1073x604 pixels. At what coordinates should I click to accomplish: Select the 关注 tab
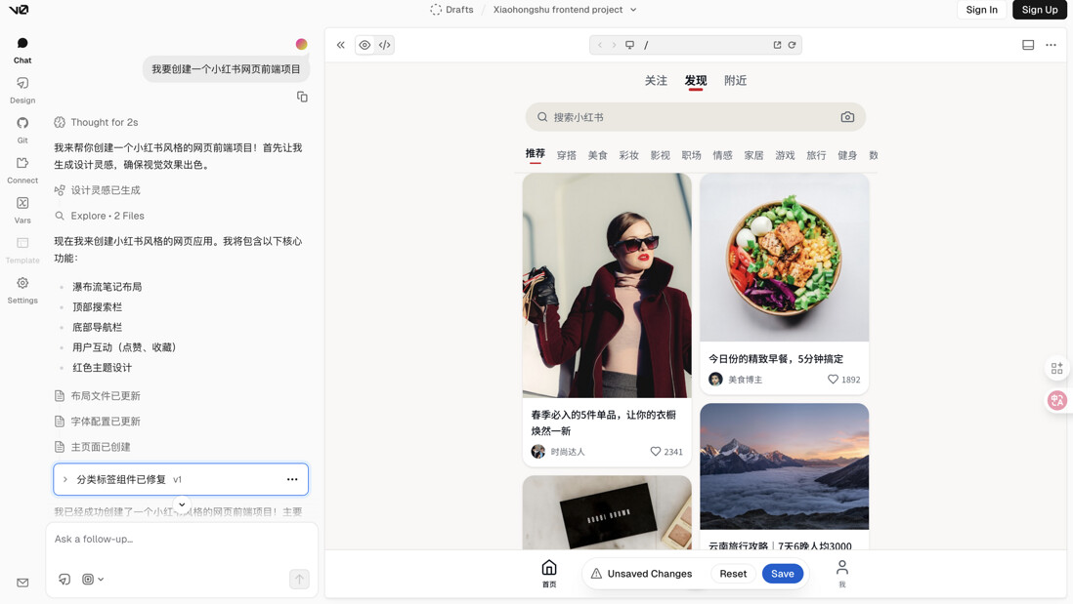coord(656,81)
